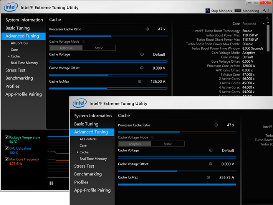The image size is (273, 205).
Task: Click info icon next to Cache Voltage Mode in front window
Action: coord(152,137)
